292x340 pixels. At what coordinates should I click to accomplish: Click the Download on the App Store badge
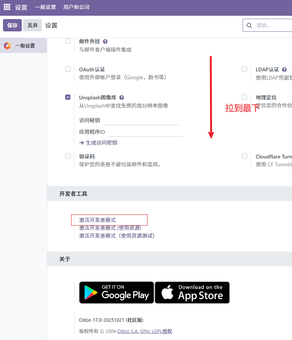[x=192, y=293]
